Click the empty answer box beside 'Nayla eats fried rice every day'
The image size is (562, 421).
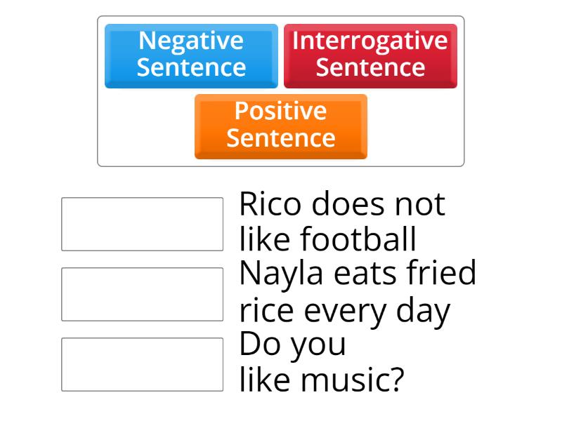tap(142, 292)
